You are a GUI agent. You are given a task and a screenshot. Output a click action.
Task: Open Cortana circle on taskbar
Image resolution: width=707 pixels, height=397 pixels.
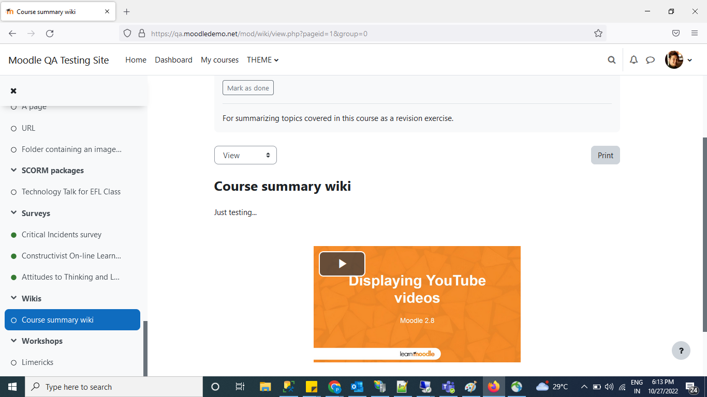coord(215,387)
